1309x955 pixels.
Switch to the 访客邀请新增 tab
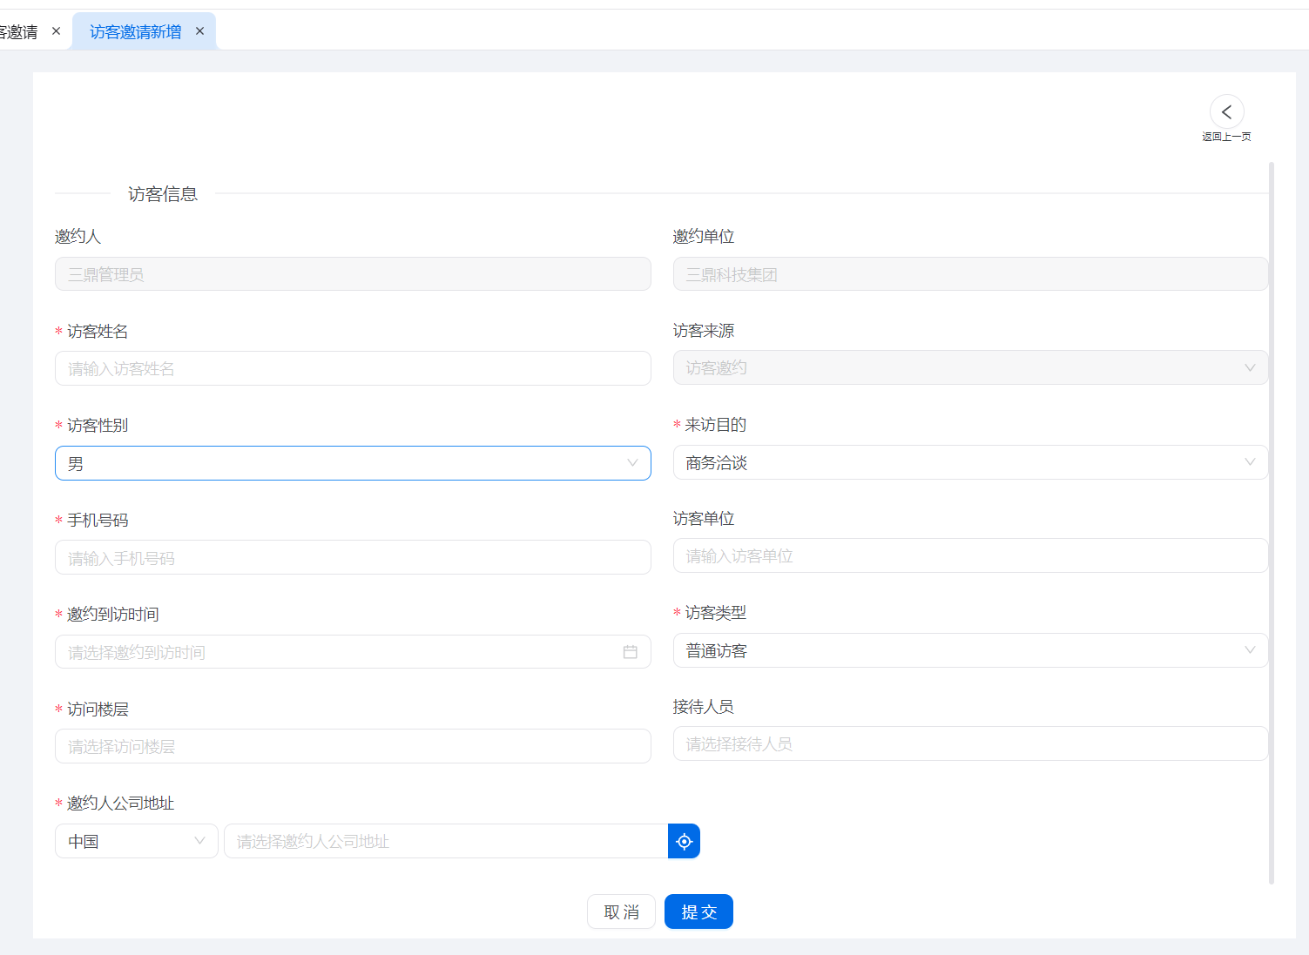135,32
